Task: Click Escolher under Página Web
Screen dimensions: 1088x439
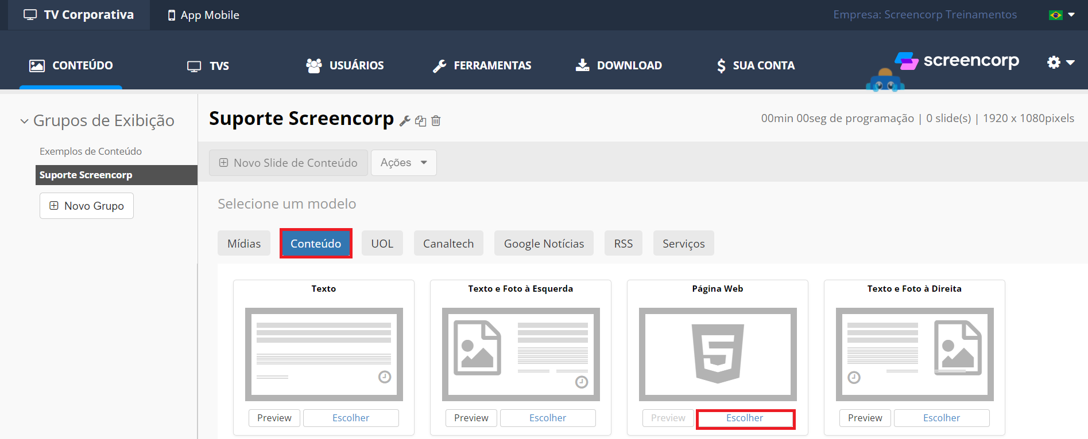Action: [x=745, y=418]
